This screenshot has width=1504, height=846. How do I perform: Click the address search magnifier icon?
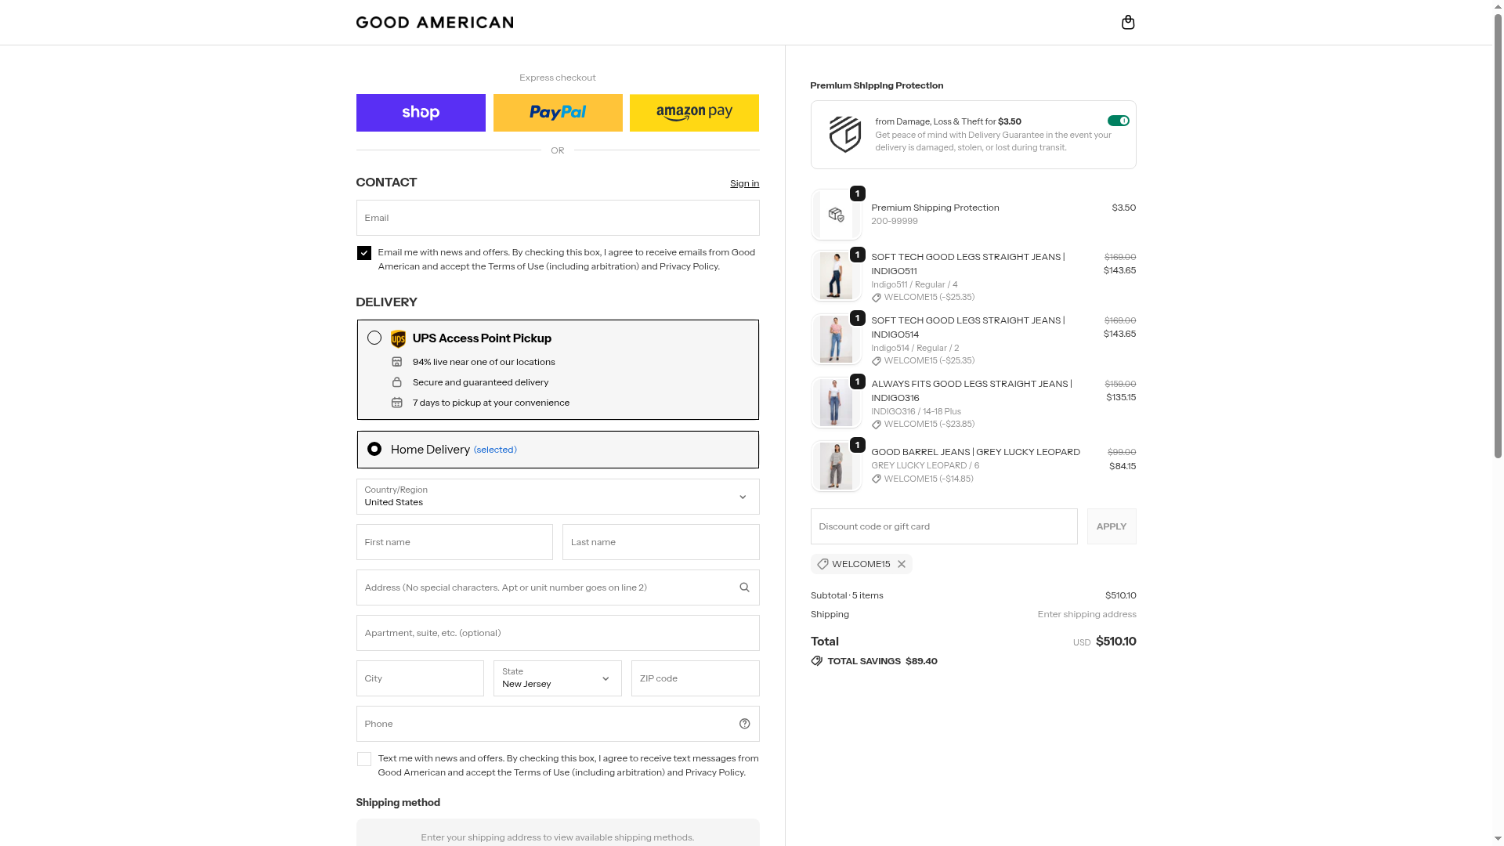(x=744, y=587)
